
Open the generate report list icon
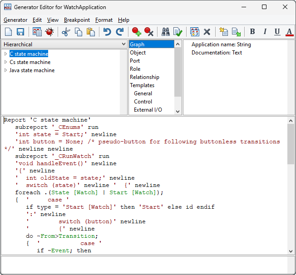(37, 32)
